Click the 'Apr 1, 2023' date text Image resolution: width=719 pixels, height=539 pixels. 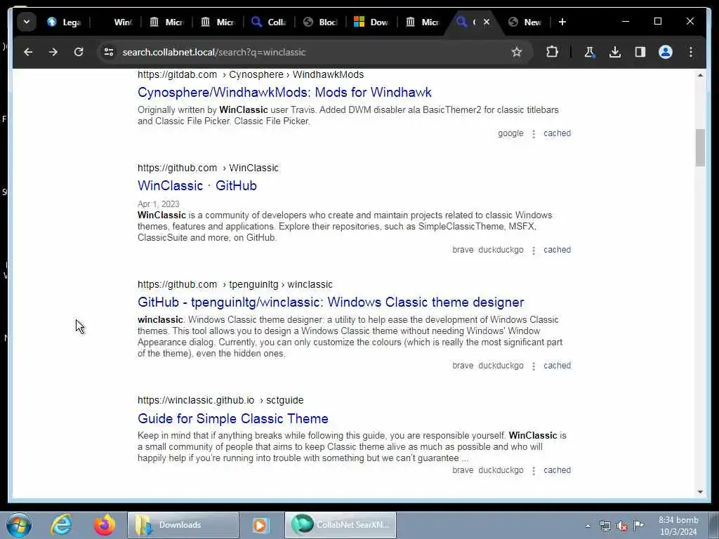point(158,204)
